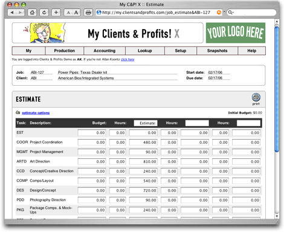
Task: Open the Production menu
Action: (x=65, y=51)
